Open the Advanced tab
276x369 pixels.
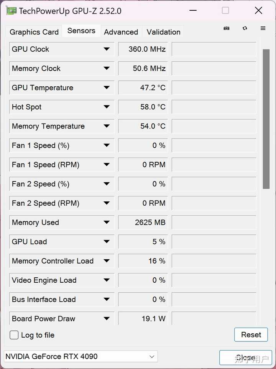(121, 32)
